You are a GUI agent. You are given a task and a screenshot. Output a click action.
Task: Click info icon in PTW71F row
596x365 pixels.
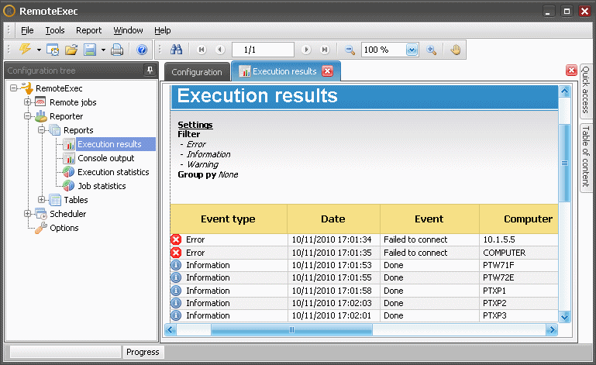pyautogui.click(x=176, y=265)
